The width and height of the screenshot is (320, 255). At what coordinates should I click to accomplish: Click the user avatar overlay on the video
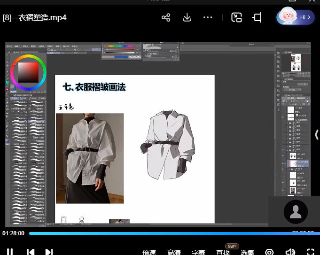(x=296, y=212)
